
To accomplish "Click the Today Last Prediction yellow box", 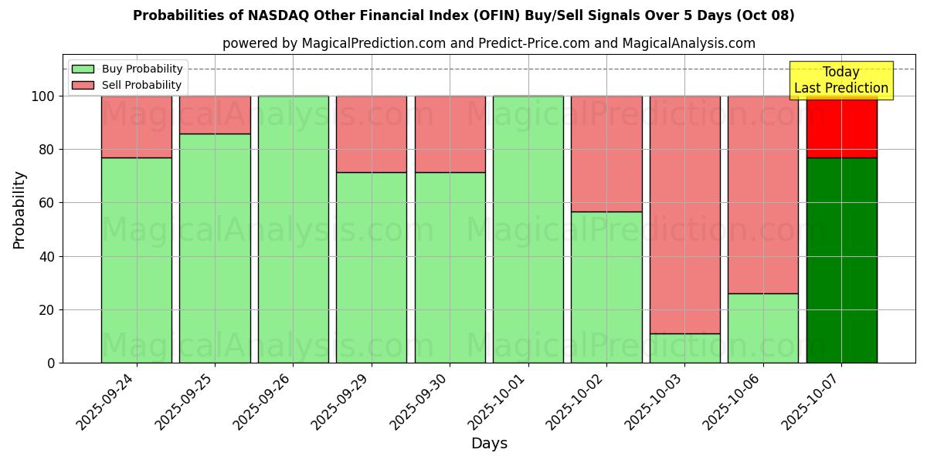I will [x=840, y=80].
